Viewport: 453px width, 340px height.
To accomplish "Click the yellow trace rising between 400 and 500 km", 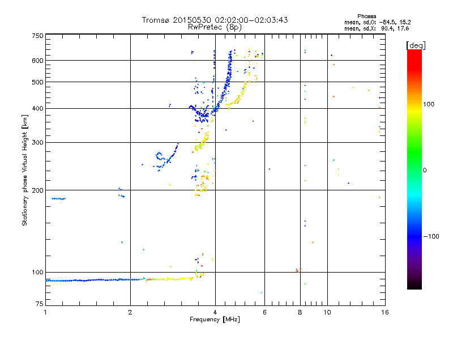I will [x=240, y=95].
